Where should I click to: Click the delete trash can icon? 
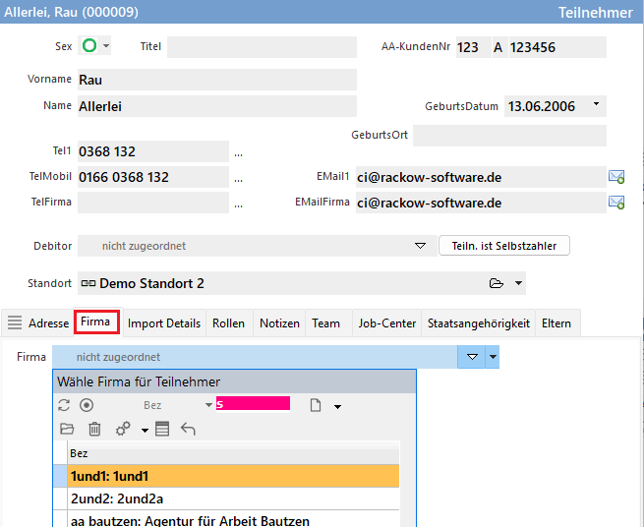(94, 429)
